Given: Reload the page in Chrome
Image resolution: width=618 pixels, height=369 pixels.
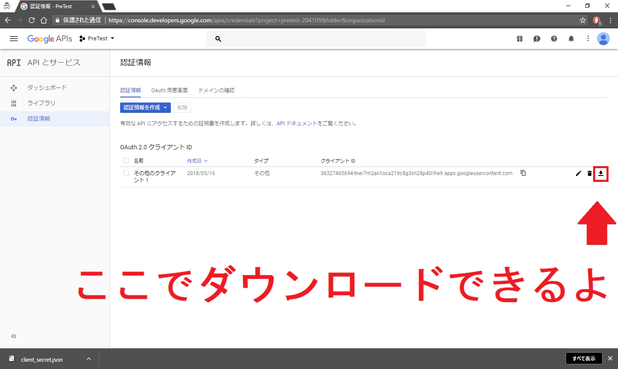Looking at the screenshot, I should (x=31, y=20).
